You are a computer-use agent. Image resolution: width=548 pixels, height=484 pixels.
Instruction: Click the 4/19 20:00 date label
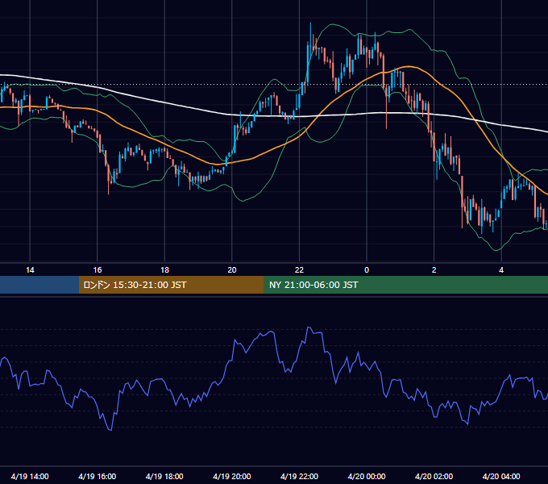click(232, 476)
